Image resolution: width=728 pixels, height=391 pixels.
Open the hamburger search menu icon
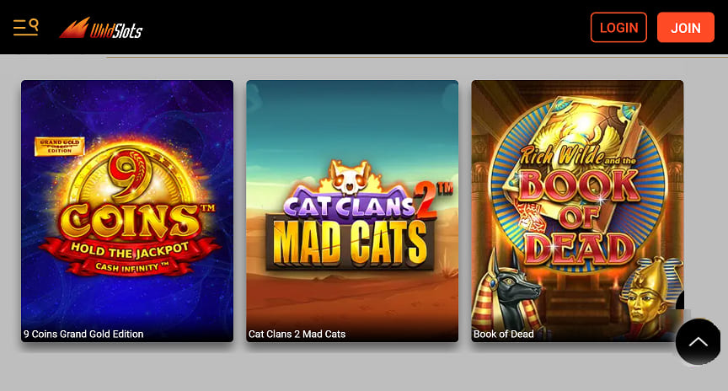point(25,28)
